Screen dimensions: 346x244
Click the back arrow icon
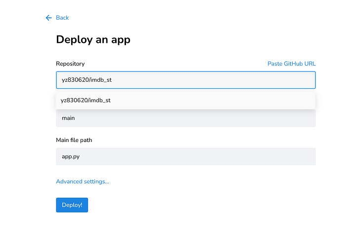48,18
